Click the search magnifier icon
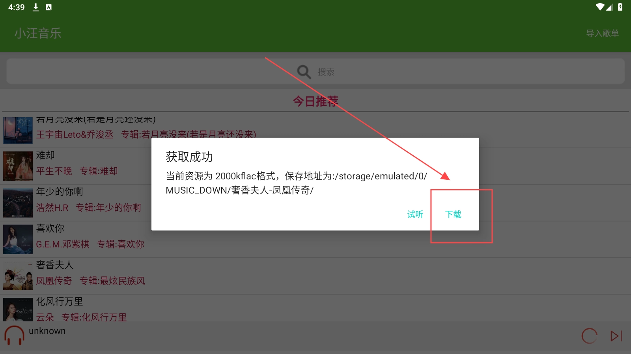631x354 pixels. tap(304, 72)
